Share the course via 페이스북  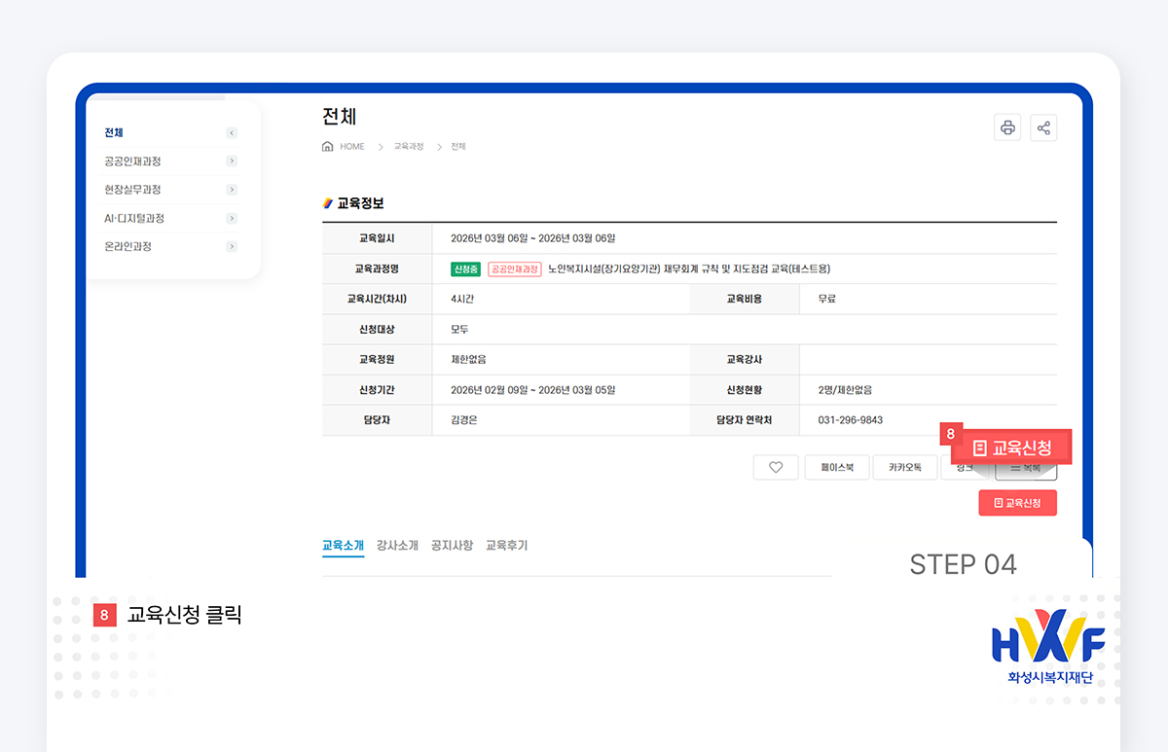coord(836,467)
